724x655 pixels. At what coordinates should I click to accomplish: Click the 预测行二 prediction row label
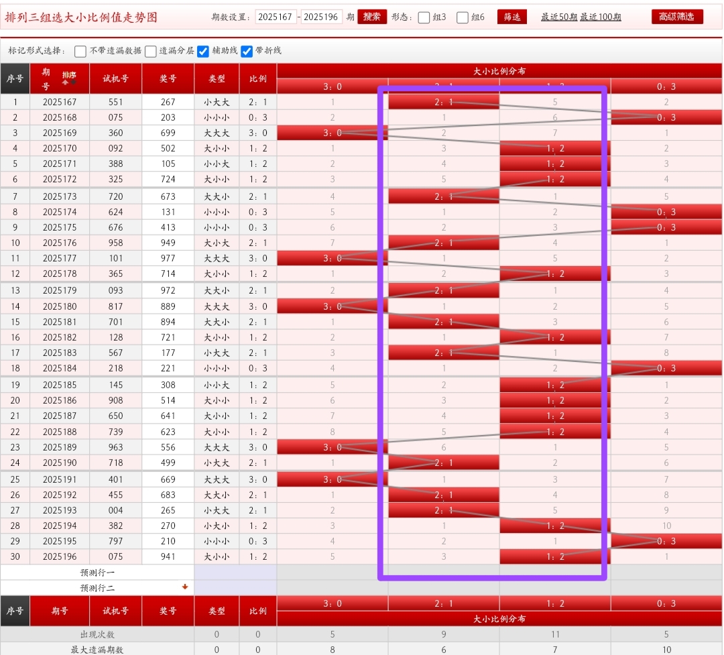[97, 588]
